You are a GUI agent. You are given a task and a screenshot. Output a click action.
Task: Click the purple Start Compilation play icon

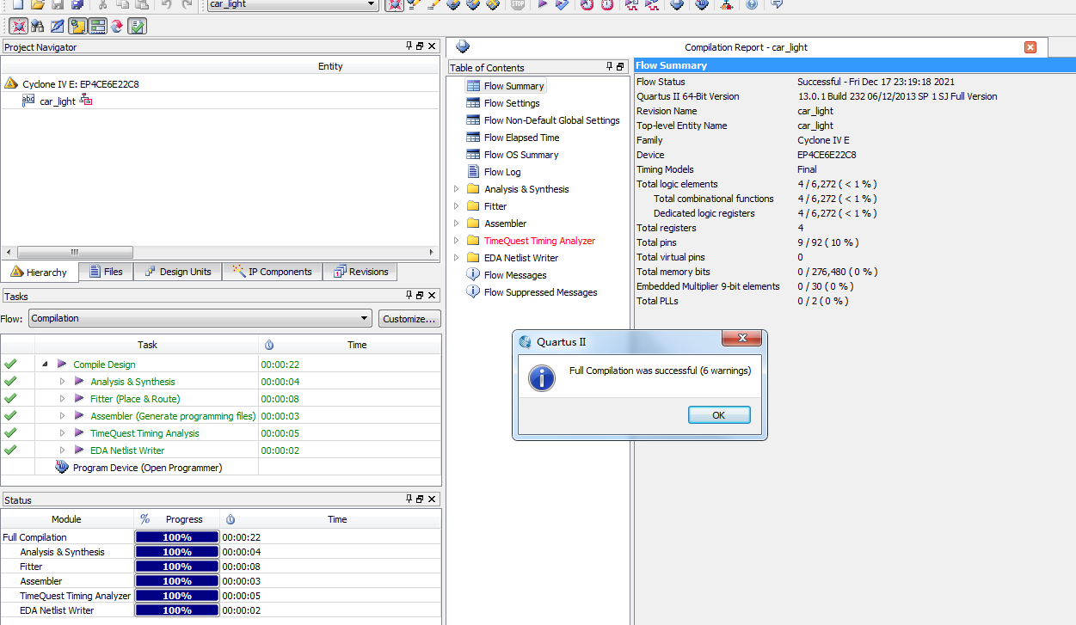pyautogui.click(x=542, y=4)
